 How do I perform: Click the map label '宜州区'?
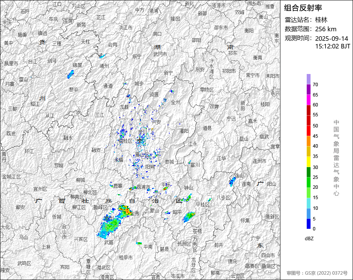coord(40,189)
